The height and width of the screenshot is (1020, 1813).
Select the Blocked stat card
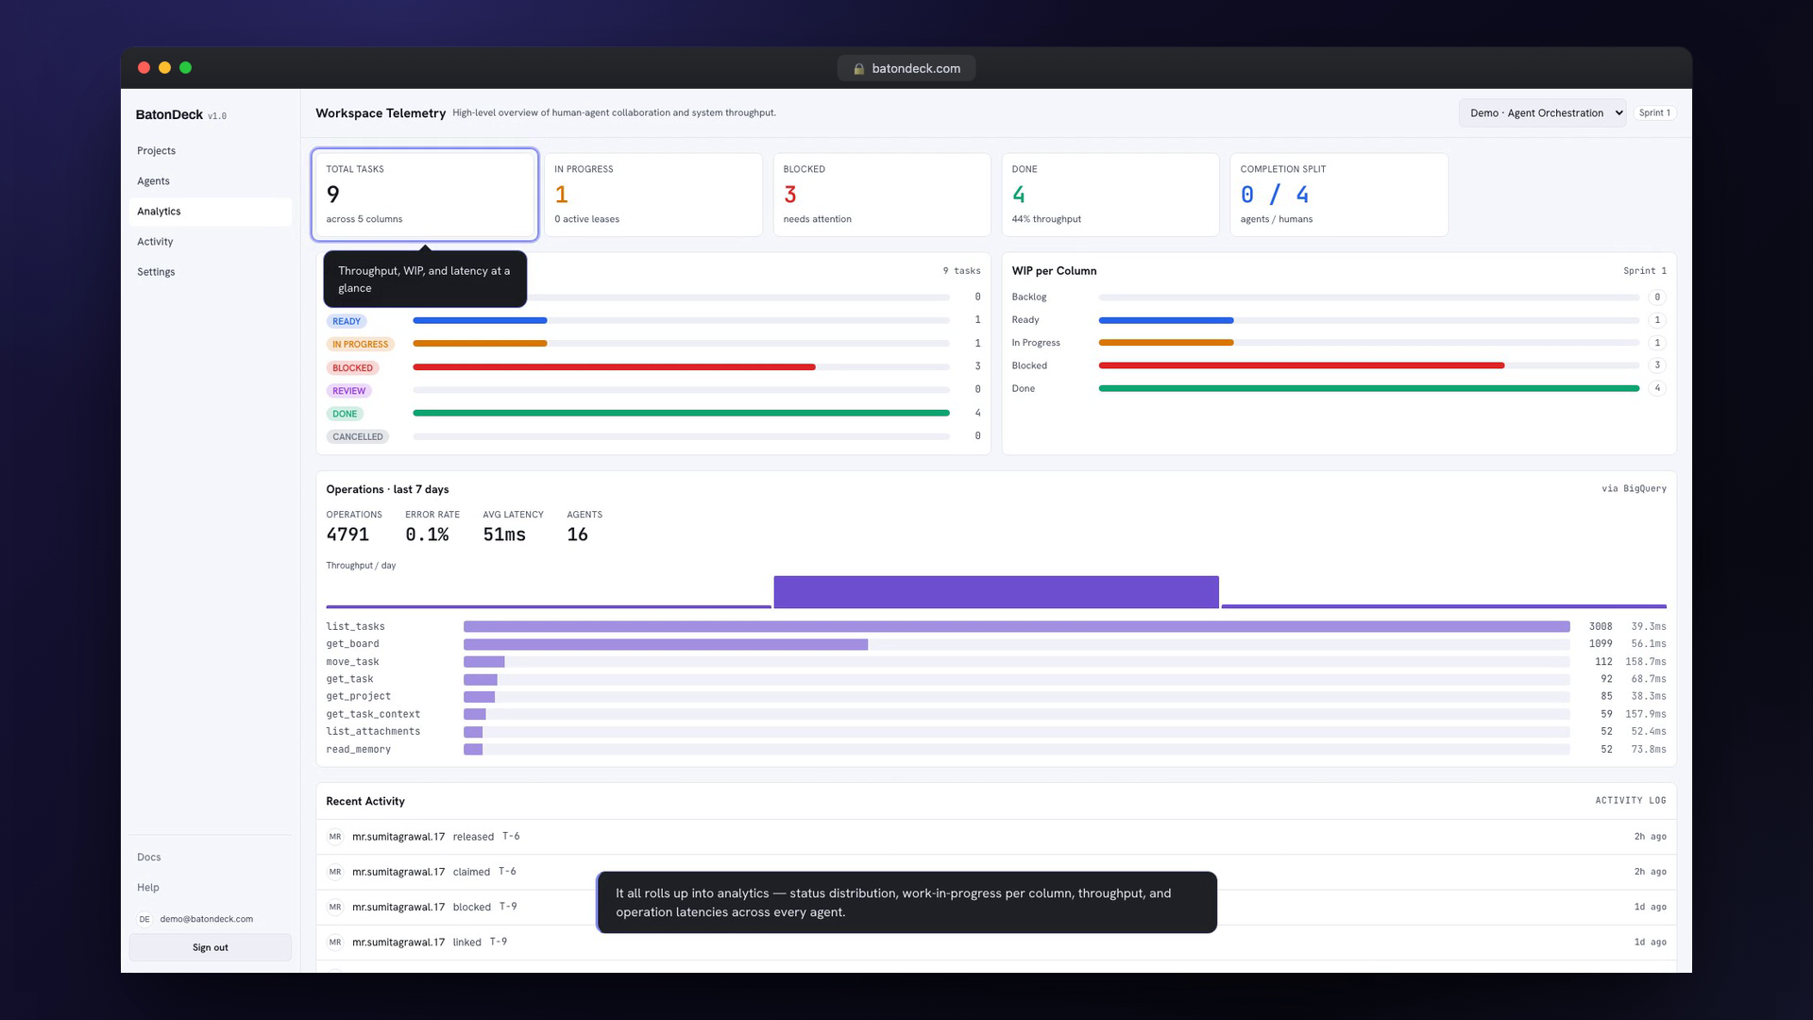882,195
